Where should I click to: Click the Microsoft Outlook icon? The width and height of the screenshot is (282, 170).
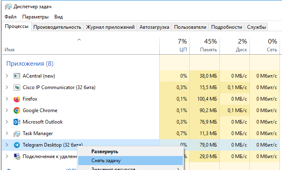point(17,122)
